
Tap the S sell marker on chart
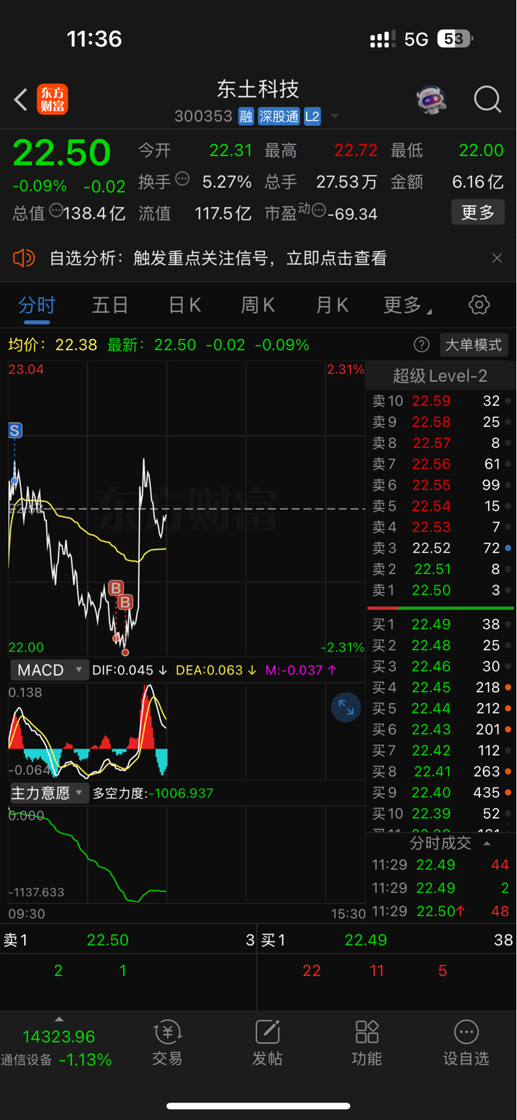click(x=15, y=431)
